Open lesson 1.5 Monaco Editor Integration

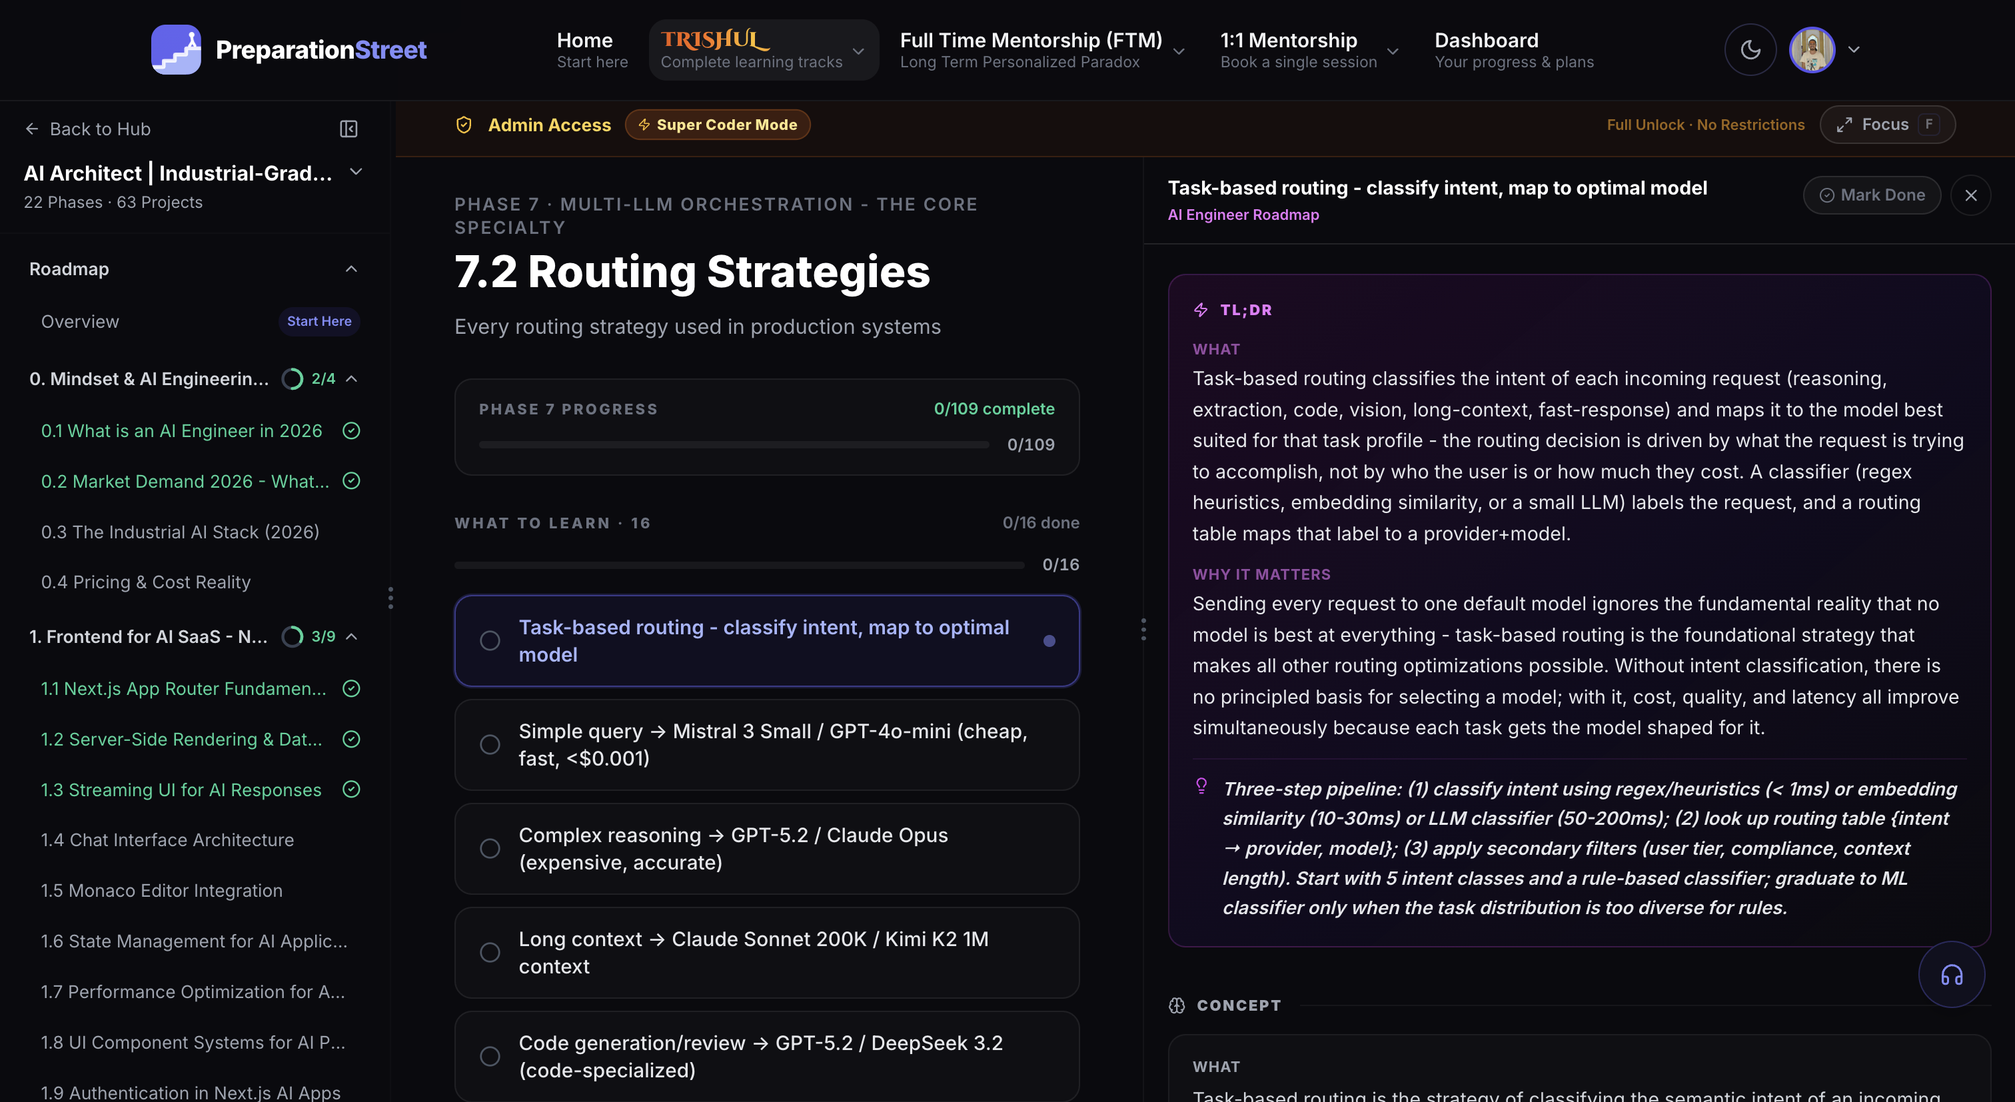click(161, 891)
